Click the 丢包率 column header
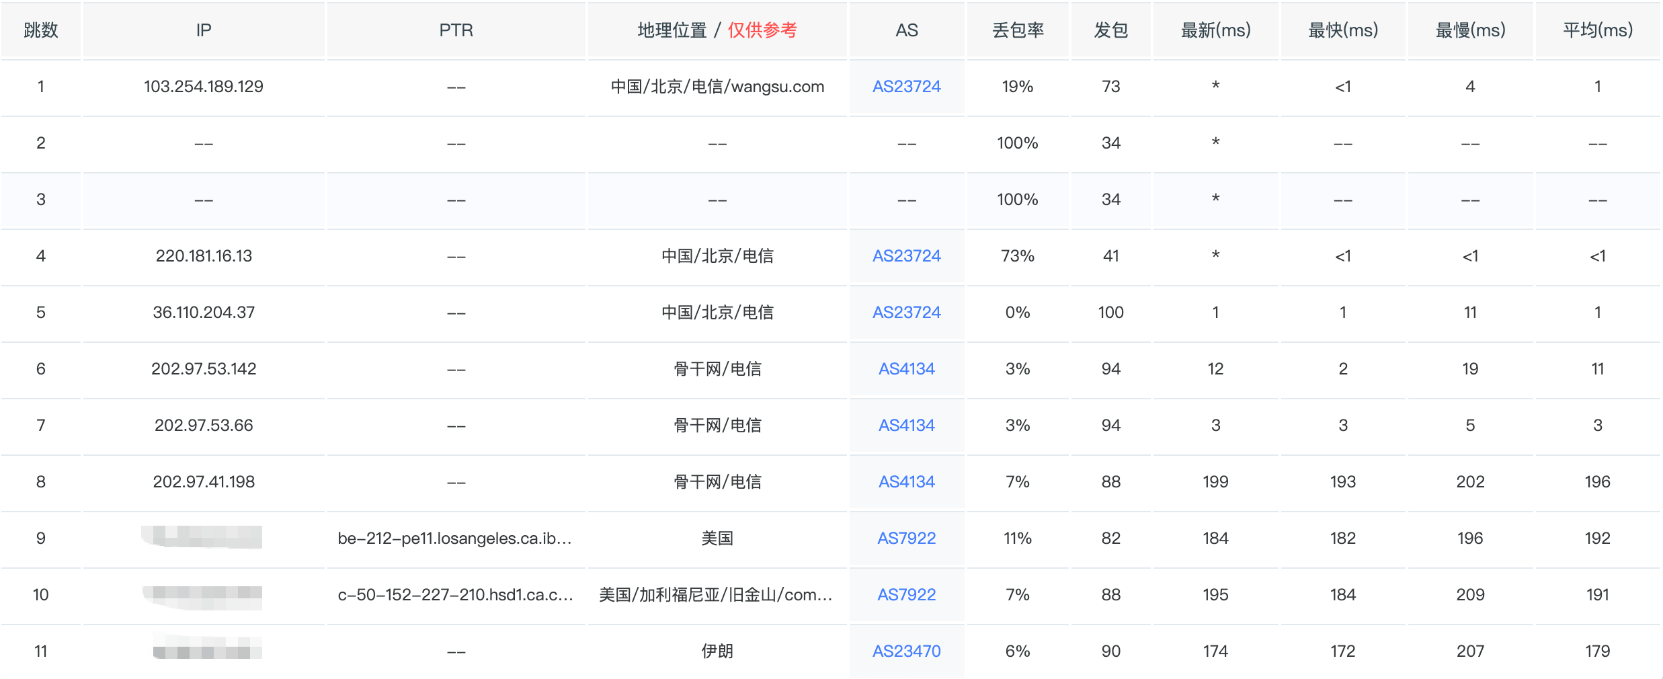1663x679 pixels. (x=1018, y=30)
